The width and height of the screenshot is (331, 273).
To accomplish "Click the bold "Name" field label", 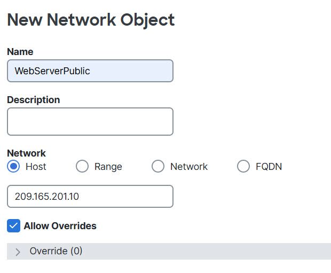I will [x=20, y=52].
